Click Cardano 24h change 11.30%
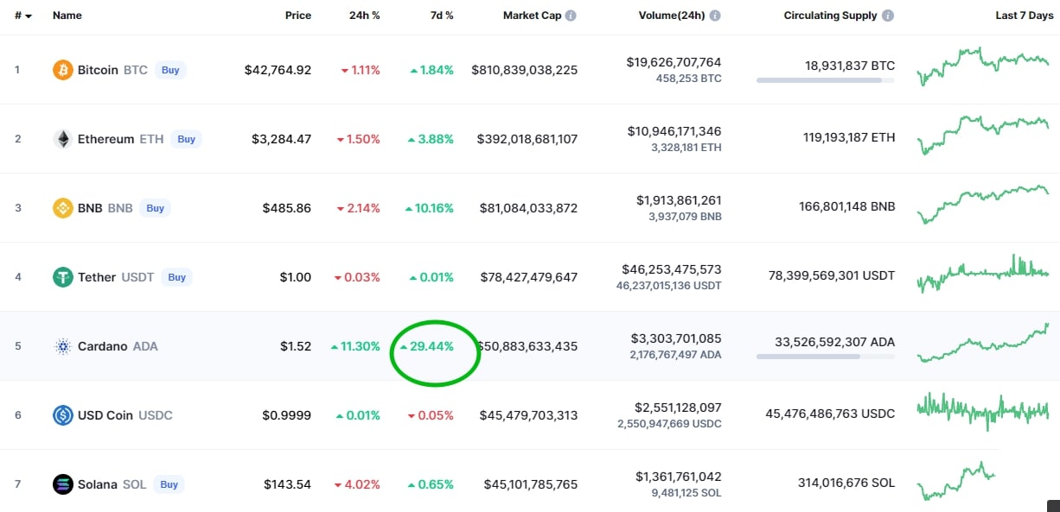1060x512 pixels. 355,346
